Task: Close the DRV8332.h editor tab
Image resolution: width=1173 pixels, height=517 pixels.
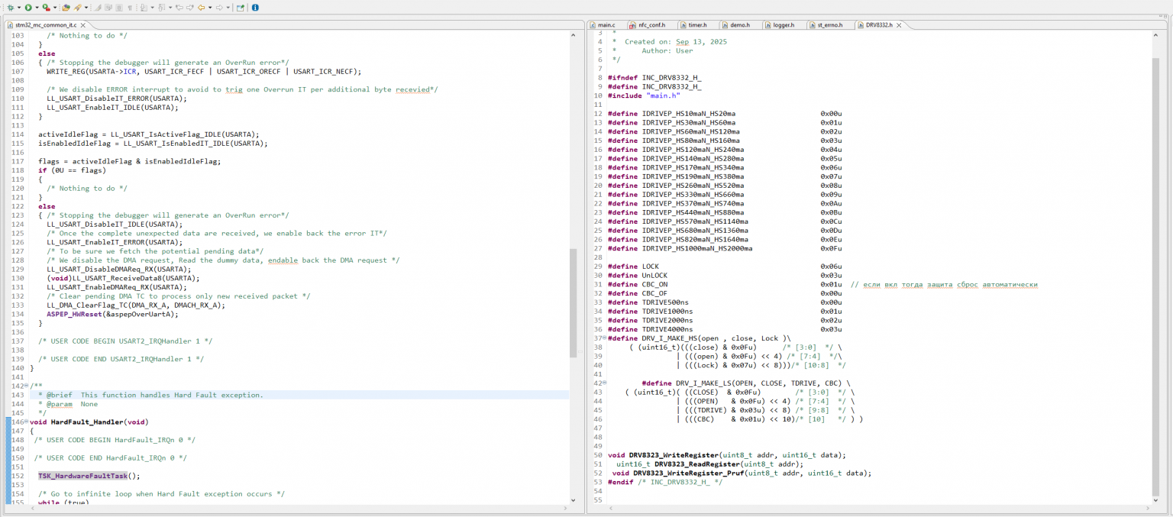Action: click(899, 25)
